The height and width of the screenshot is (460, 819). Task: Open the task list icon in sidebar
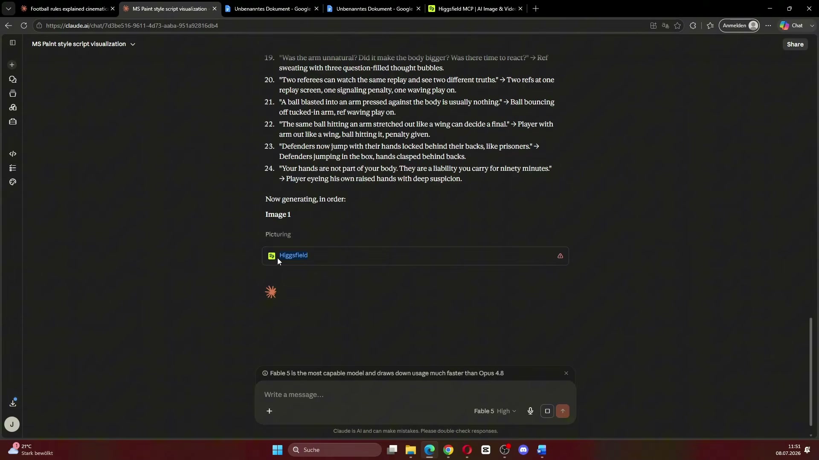click(x=12, y=168)
